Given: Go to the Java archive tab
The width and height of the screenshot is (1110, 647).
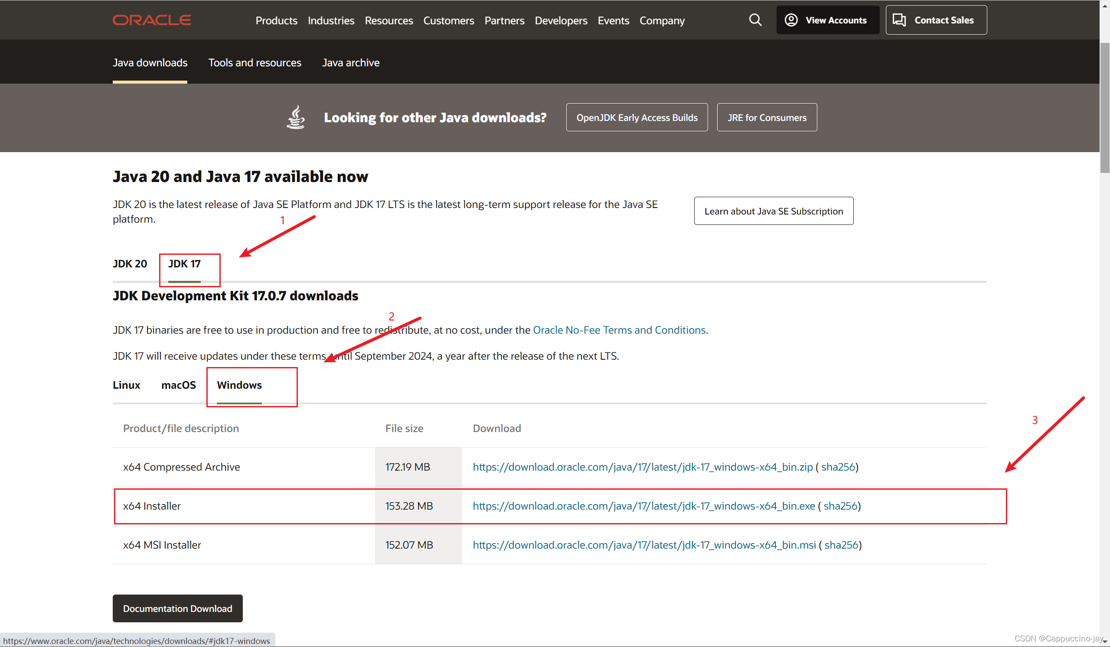Looking at the screenshot, I should tap(351, 62).
